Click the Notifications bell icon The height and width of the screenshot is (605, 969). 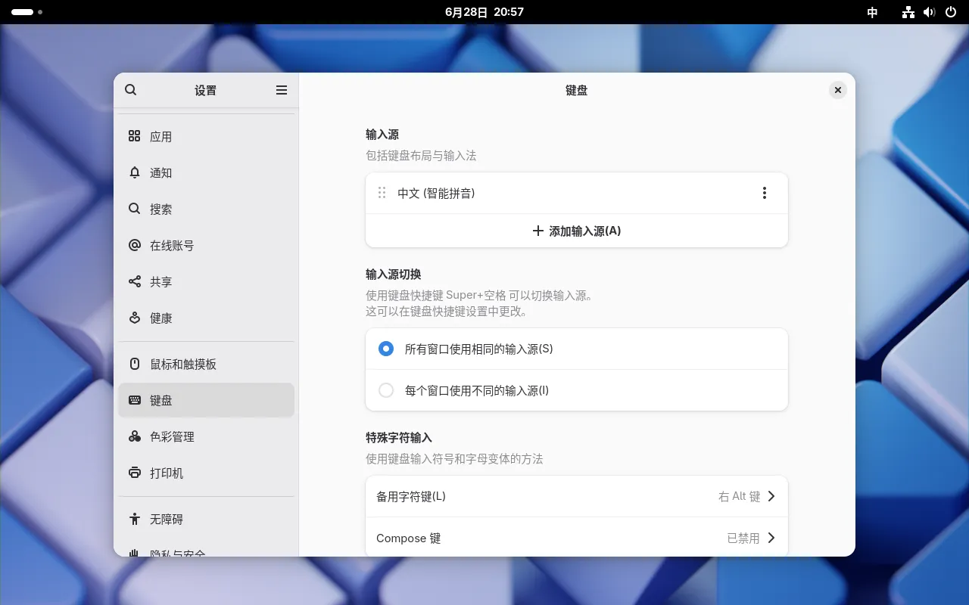135,172
